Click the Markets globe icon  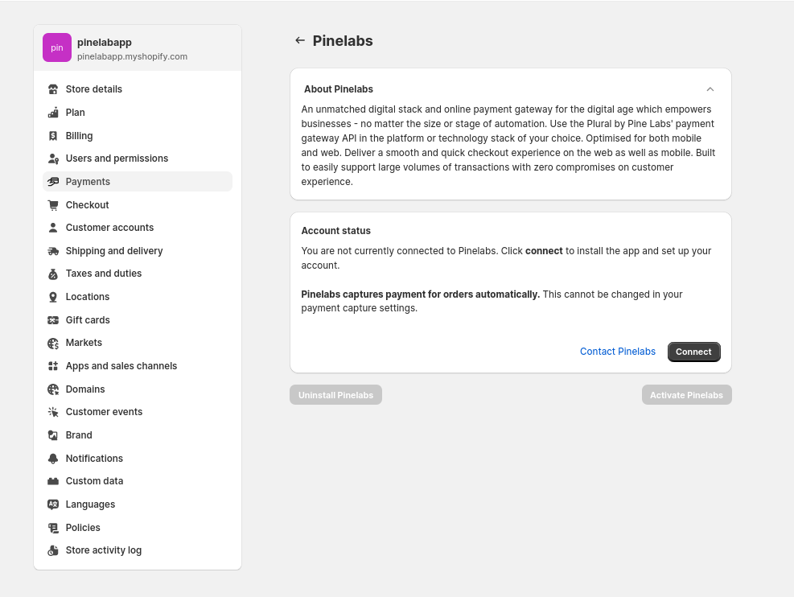[x=53, y=344]
